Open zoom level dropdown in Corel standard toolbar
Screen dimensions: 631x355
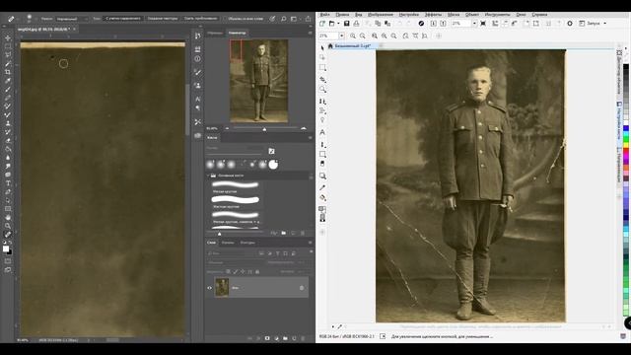click(x=474, y=24)
